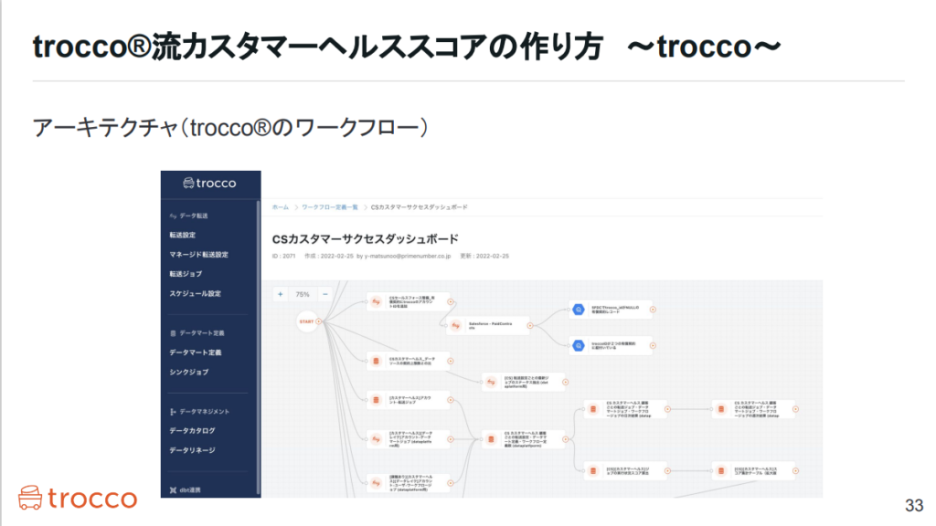This screenshot has width=936, height=526.
Task: Zoom out with the minus button
Action: coord(324,294)
